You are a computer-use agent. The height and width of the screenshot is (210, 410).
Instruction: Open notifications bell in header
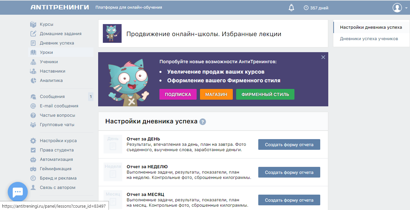291,8
